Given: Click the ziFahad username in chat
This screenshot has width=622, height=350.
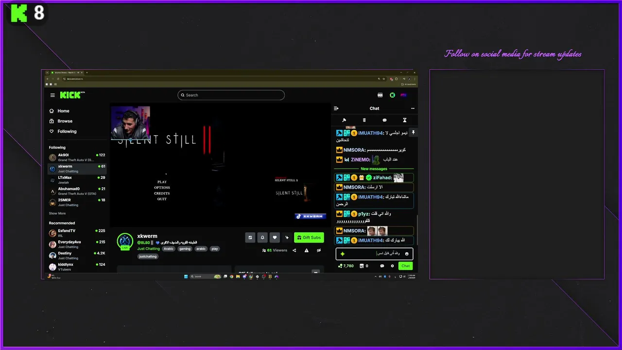Looking at the screenshot, I should 382,178.
